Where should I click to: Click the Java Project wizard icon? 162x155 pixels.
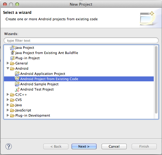point(12,48)
